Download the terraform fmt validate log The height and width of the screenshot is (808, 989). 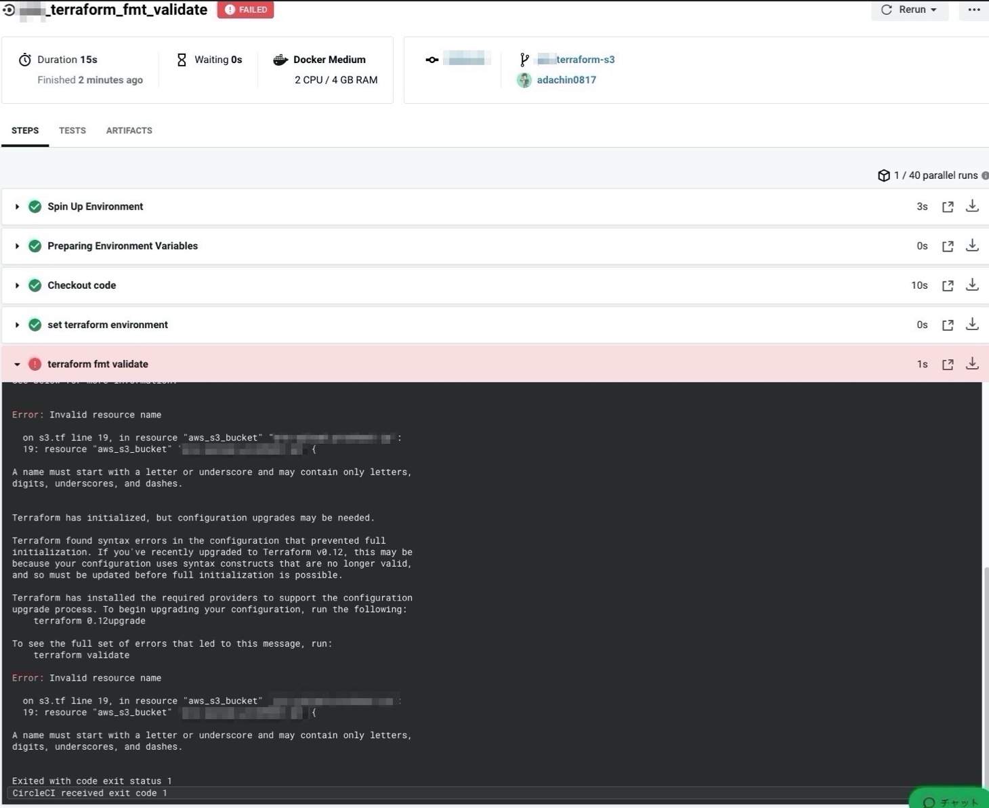click(x=972, y=363)
